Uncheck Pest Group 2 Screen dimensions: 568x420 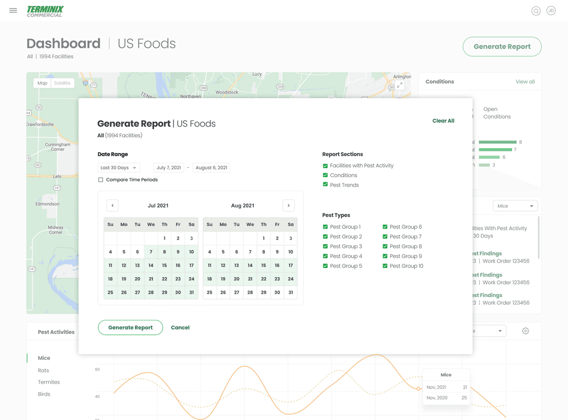325,237
